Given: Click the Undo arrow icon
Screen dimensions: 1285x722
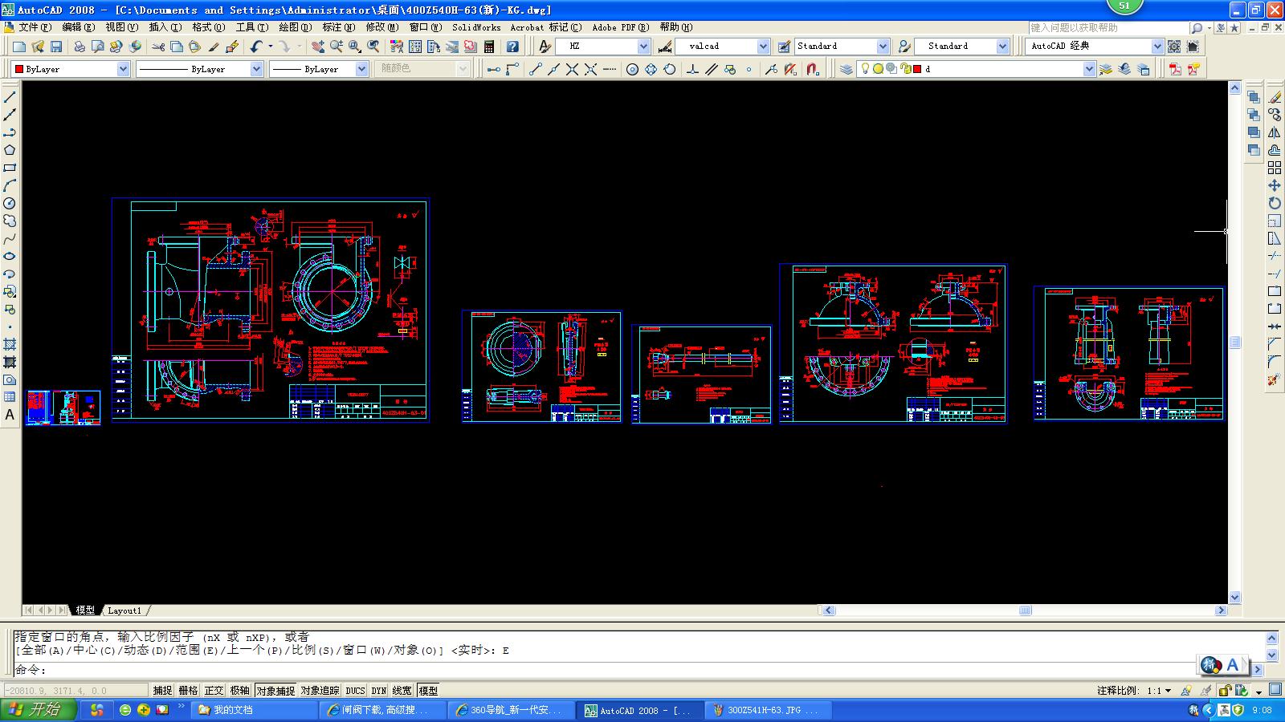Looking at the screenshot, I should [x=256, y=47].
